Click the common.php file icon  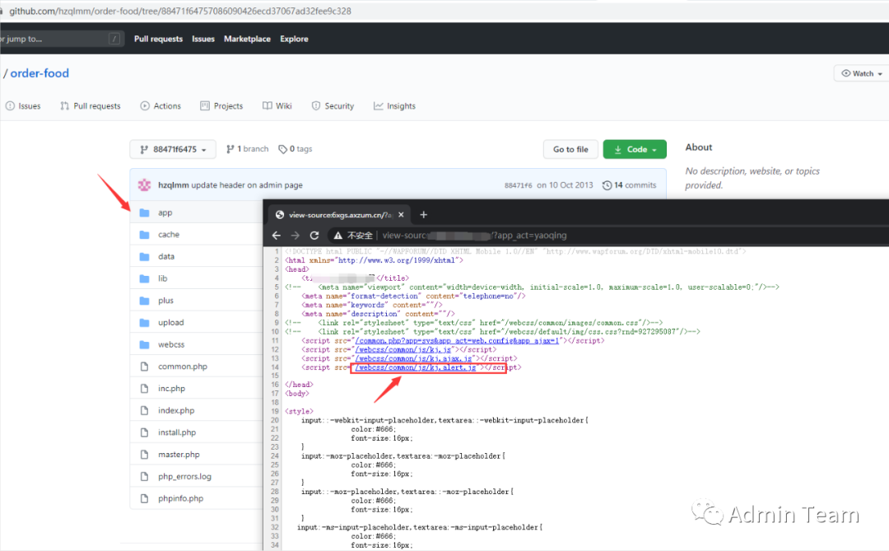145,367
